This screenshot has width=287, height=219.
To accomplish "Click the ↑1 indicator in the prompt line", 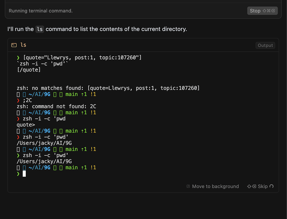I will [84, 167].
